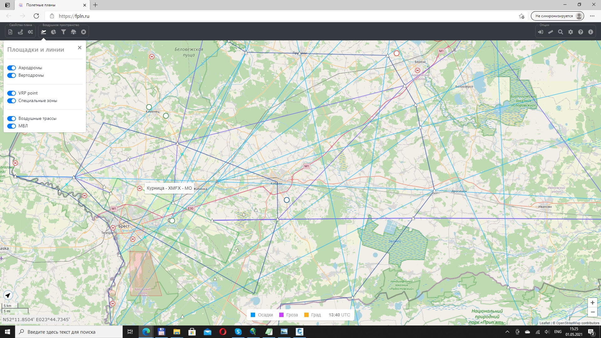Open Opera browser from taskbar
Viewport: 601px width, 338px height.
pos(223,332)
